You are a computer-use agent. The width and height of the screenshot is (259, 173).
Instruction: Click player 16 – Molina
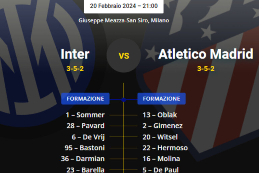point(161,158)
